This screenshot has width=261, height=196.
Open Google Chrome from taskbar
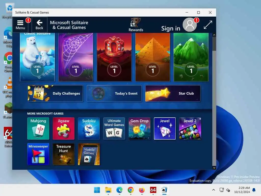tap(131, 190)
